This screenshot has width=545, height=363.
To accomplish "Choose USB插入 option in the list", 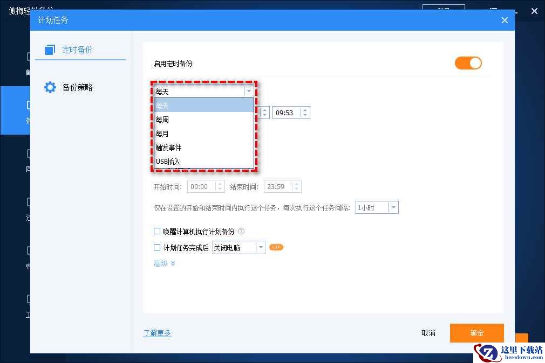I will 168,162.
